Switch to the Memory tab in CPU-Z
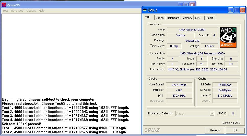 (187, 18)
